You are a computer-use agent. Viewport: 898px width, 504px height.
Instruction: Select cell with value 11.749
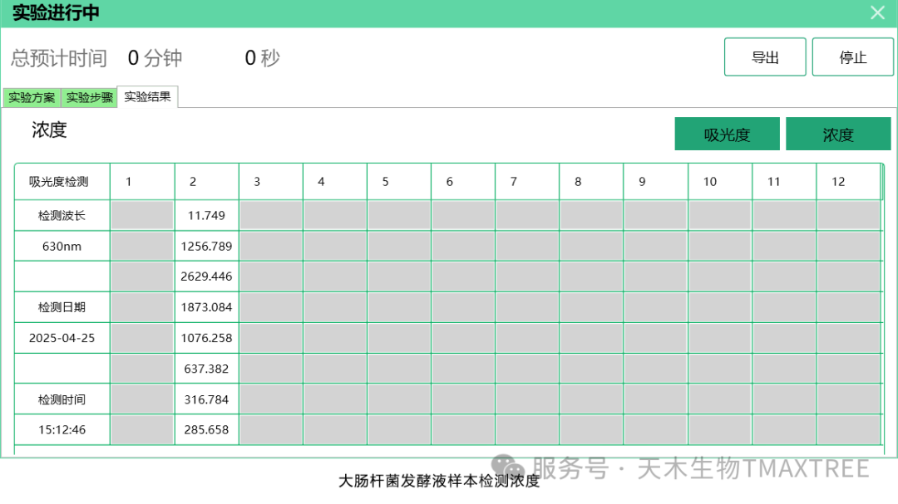point(206,215)
